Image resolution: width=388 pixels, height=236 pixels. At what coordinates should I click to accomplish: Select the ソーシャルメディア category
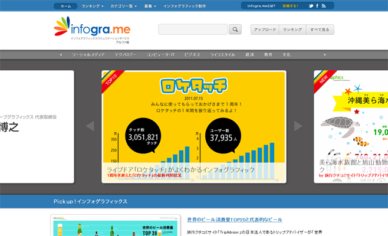[88, 55]
